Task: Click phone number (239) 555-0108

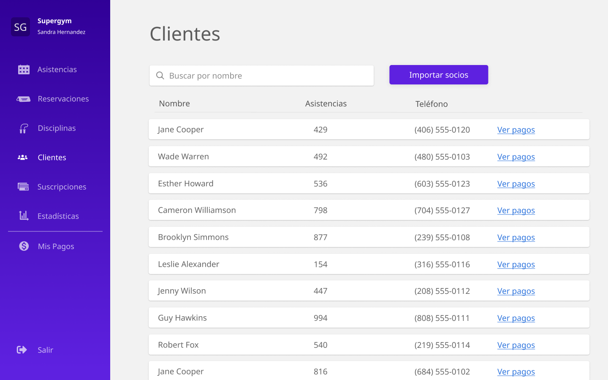Action: tap(442, 237)
